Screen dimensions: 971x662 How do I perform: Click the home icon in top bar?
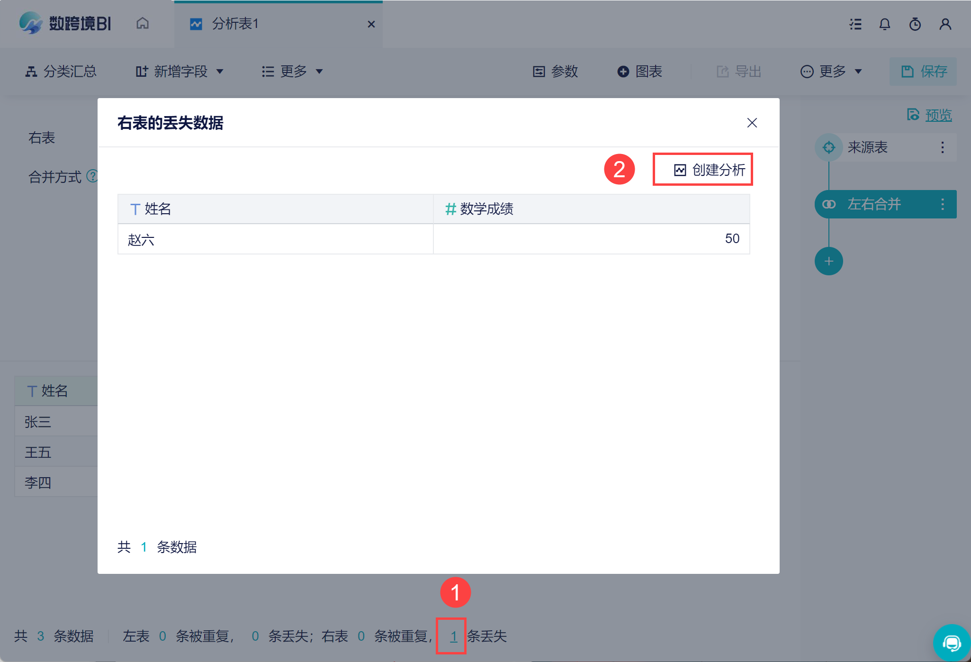[143, 23]
